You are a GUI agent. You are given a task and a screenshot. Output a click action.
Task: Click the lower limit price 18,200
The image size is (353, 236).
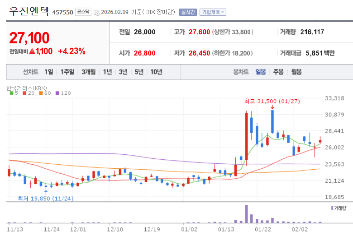(x=241, y=53)
